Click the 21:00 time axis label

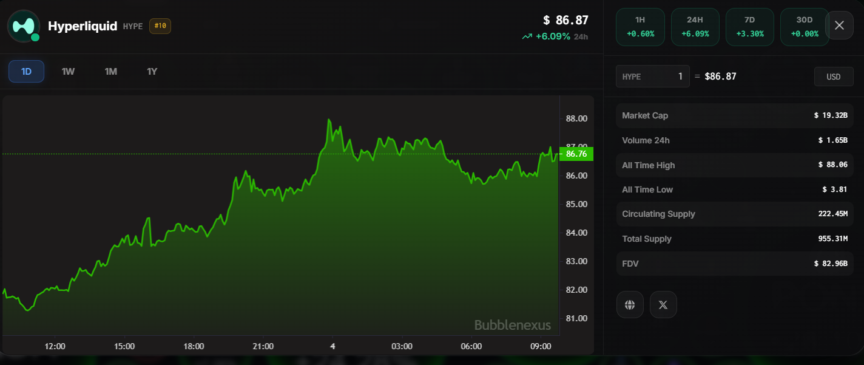263,346
